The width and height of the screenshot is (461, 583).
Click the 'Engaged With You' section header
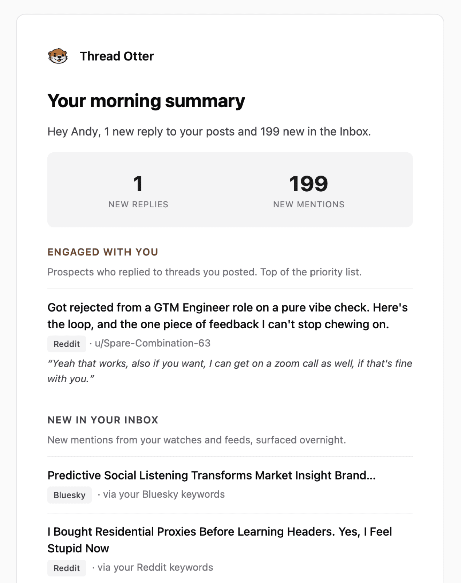103,252
